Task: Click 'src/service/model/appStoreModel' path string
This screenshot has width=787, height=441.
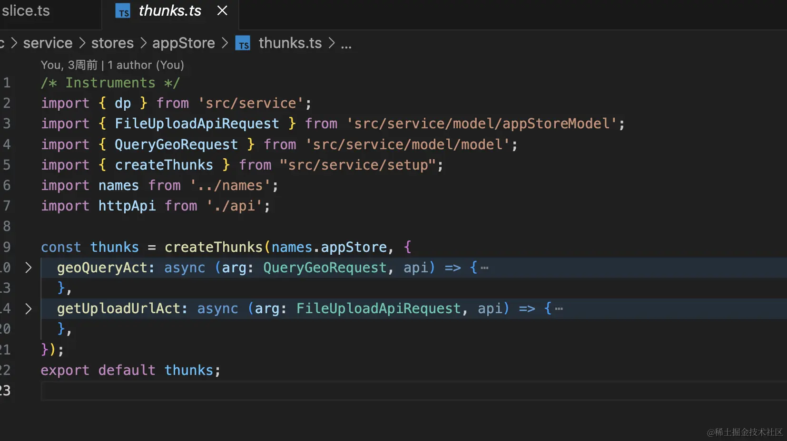Action: [482, 124]
